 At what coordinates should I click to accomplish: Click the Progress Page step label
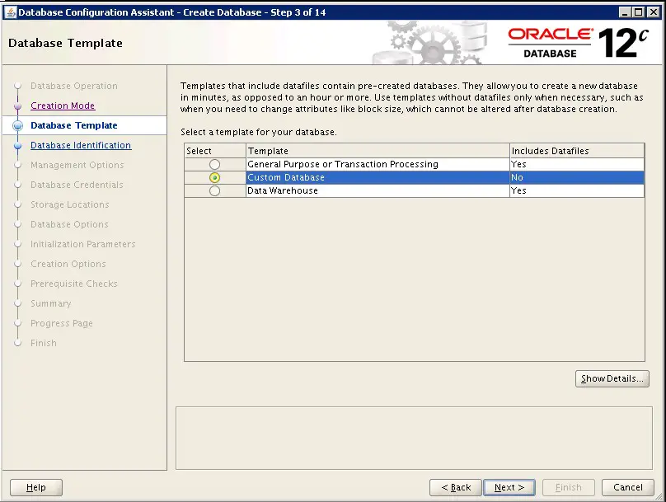coord(62,323)
